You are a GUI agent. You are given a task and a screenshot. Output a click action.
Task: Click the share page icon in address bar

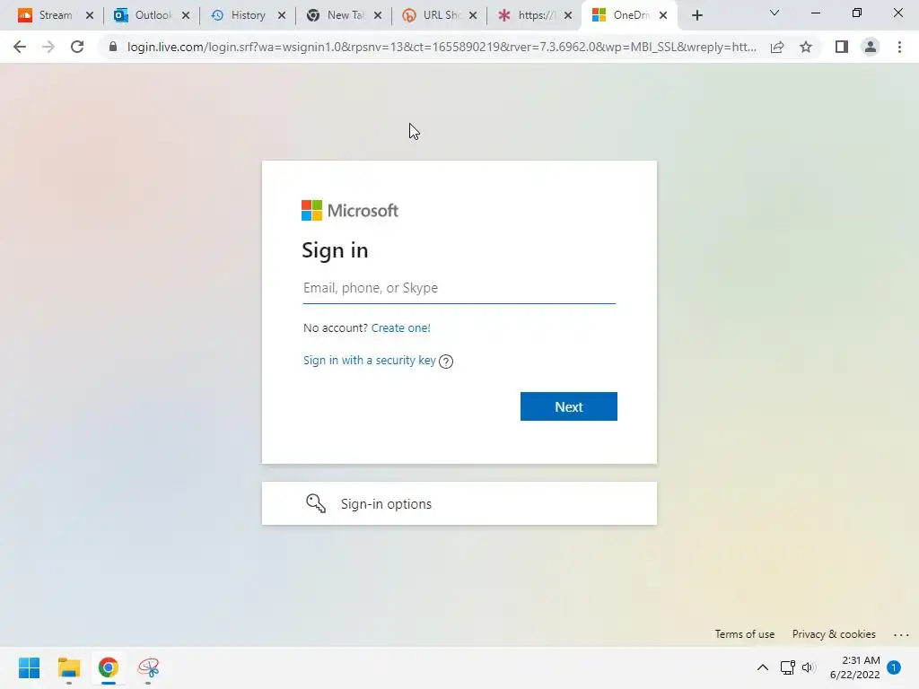click(x=777, y=47)
